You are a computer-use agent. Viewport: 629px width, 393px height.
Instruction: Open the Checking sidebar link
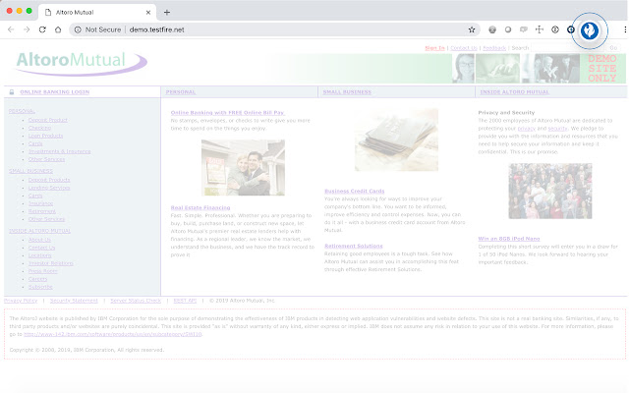coord(39,128)
